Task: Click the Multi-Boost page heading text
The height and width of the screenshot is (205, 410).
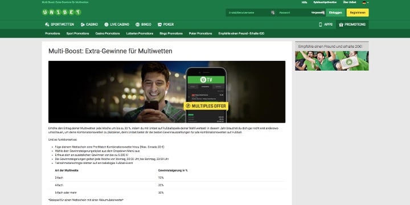Action: [110, 51]
